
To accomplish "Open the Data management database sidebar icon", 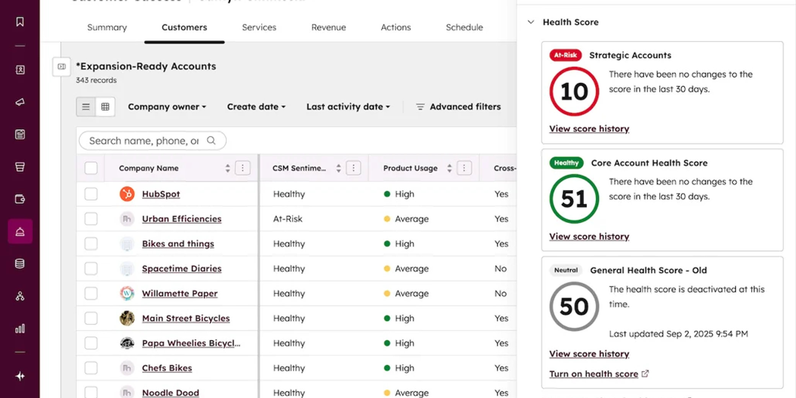I will tap(20, 264).
